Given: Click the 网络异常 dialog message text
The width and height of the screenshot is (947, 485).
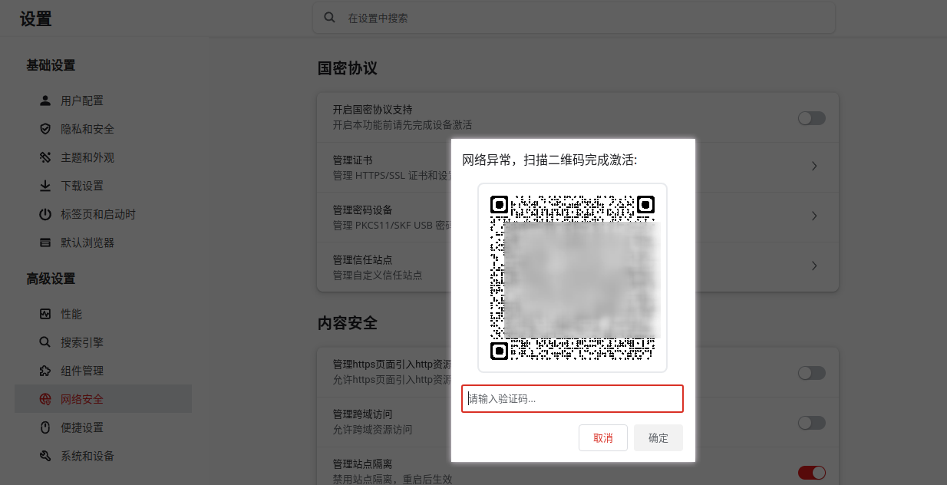Looking at the screenshot, I should pyautogui.click(x=549, y=160).
